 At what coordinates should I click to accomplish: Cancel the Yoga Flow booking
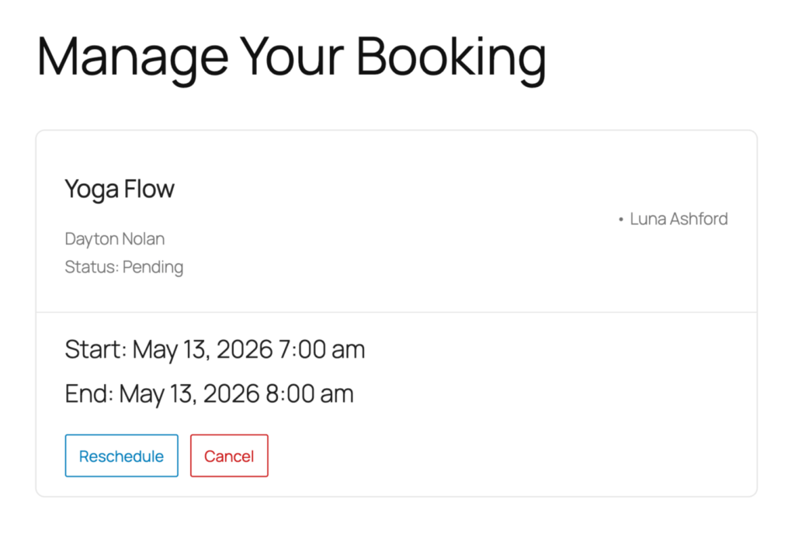pyautogui.click(x=229, y=456)
